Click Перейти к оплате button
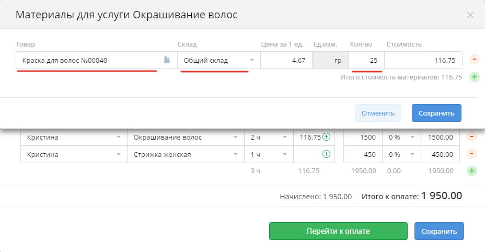This screenshot has height=252, width=485. [338, 231]
